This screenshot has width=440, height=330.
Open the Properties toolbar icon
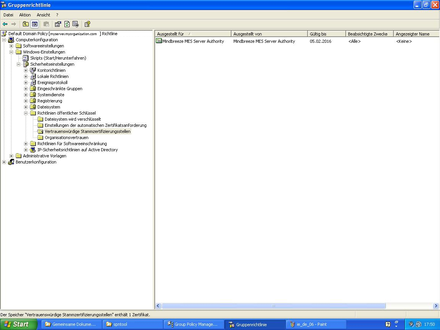pyautogui.click(x=58, y=24)
